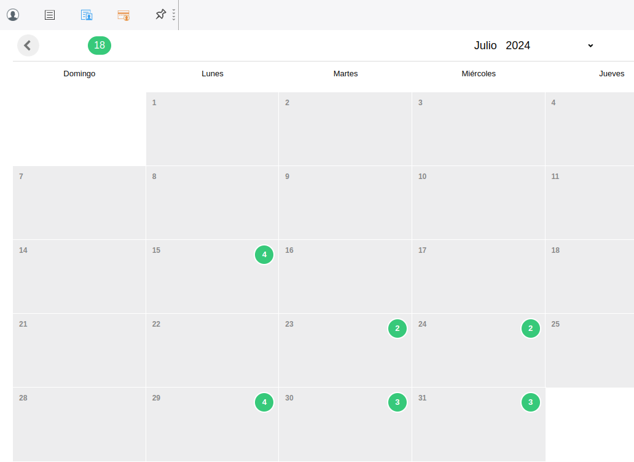The image size is (634, 462).
Task: Click the user profile avatar icon
Action: [13, 15]
